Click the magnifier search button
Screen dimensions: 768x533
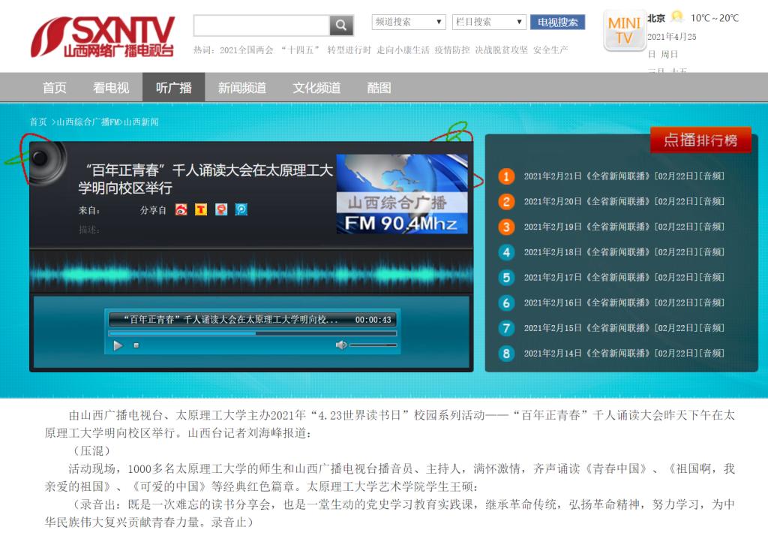point(341,26)
